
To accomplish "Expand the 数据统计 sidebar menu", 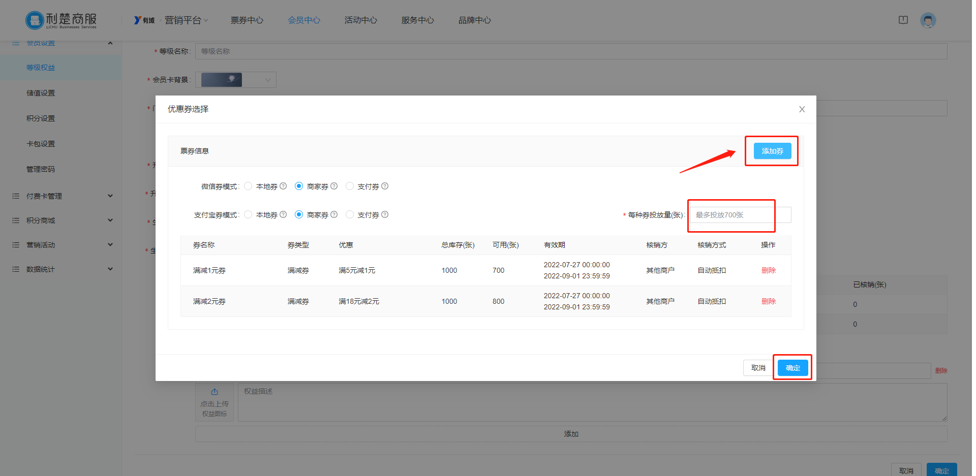I will 110,269.
